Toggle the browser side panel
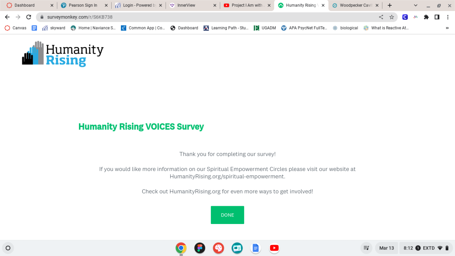Screen dimensions: 455x256 pyautogui.click(x=437, y=17)
